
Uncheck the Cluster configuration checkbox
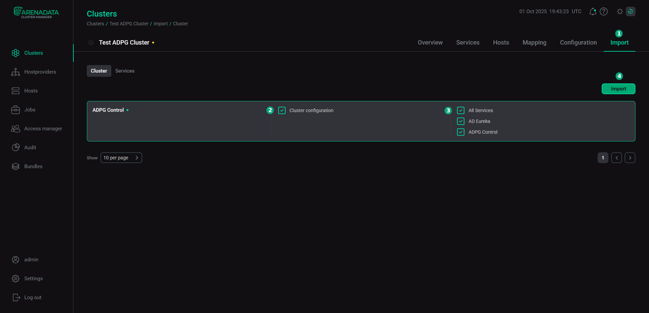click(x=282, y=110)
